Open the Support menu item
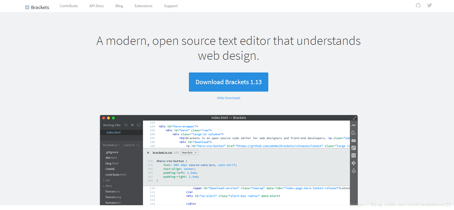The height and width of the screenshot is (210, 454). point(171,6)
